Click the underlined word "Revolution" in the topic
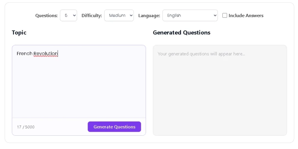The height and width of the screenshot is (149, 298). point(45,54)
